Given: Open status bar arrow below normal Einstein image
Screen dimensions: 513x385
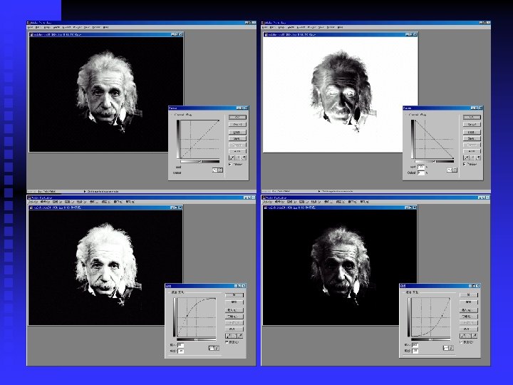Looking at the screenshot, I should pyautogui.click(x=85, y=191).
